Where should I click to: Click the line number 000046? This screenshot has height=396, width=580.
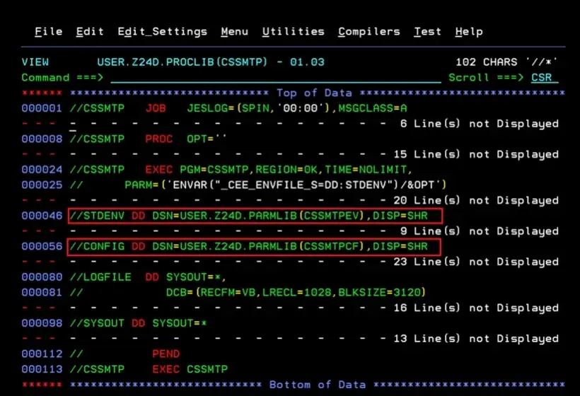[42, 216]
